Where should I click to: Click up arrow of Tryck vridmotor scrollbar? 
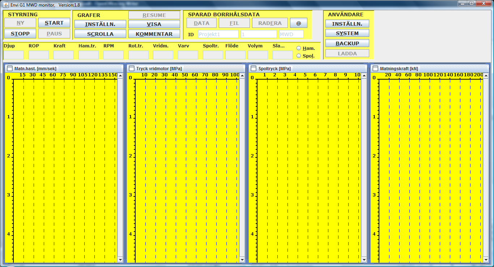point(242,76)
